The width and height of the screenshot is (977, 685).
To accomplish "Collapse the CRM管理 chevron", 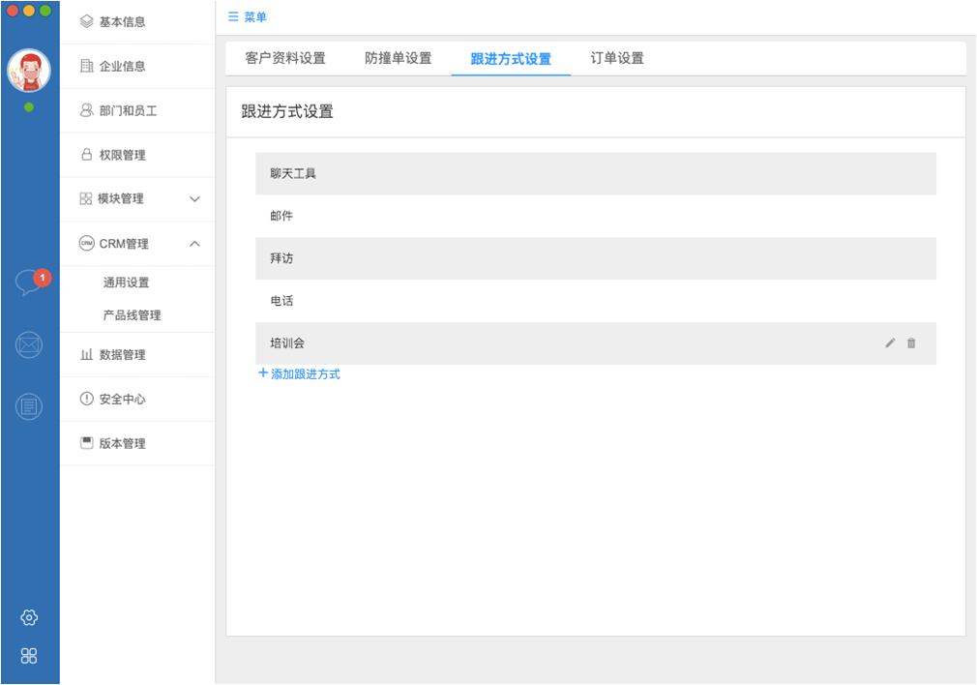I will tap(194, 243).
